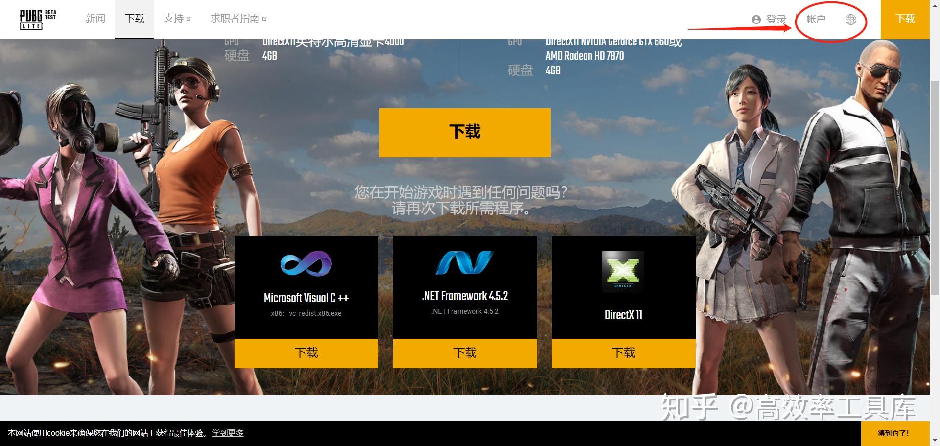
Task: Click the DirectX 11 card title
Action: coord(623,315)
